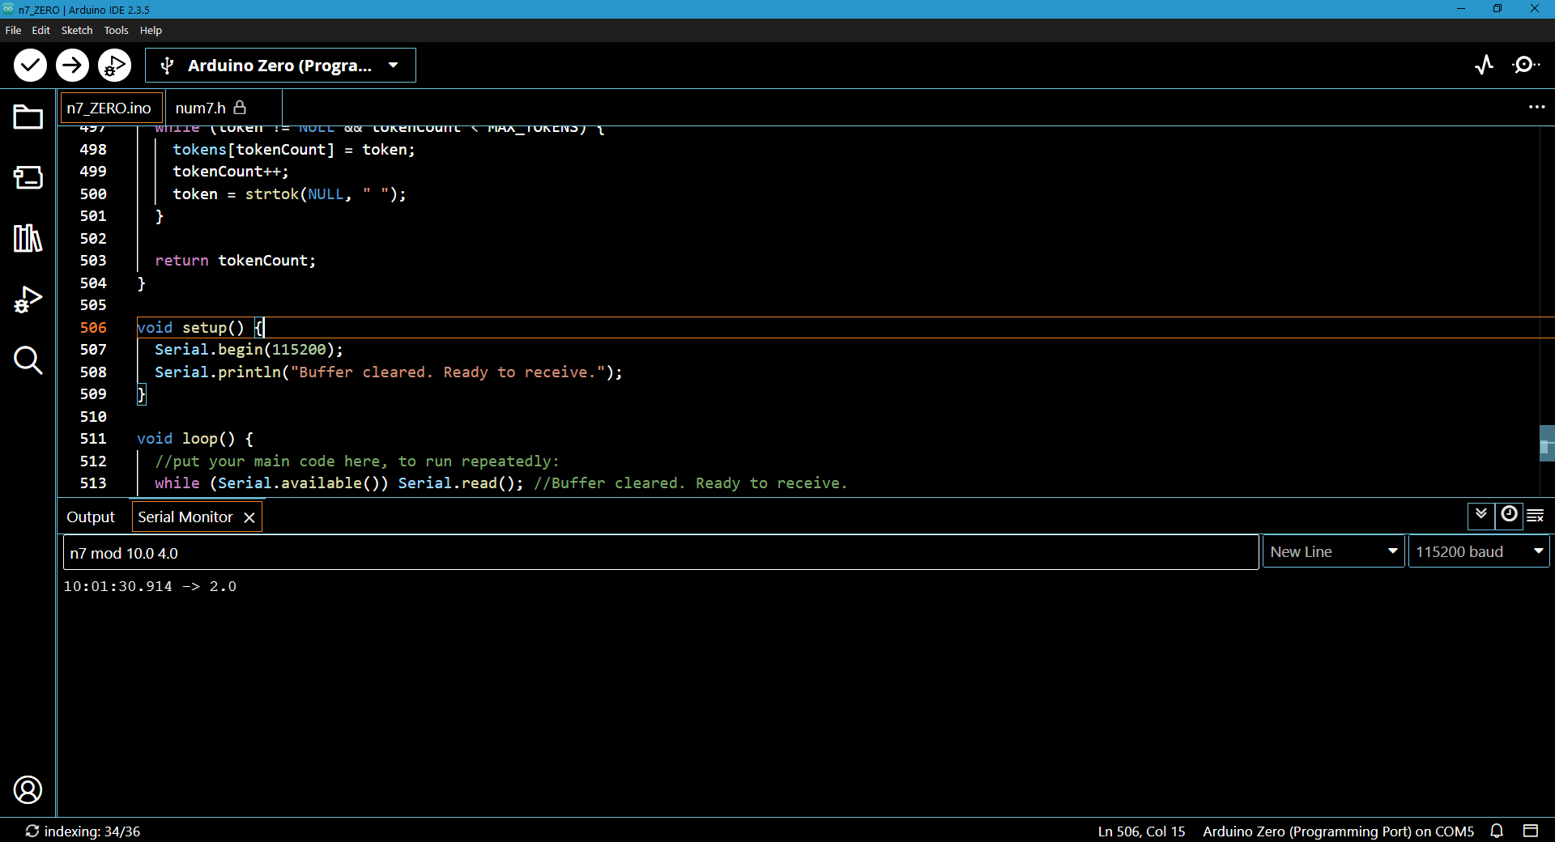Open the 115200 baud rate dropdown

point(1478,552)
